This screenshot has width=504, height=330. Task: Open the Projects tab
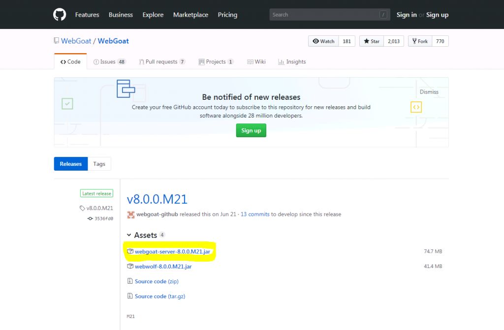(216, 61)
